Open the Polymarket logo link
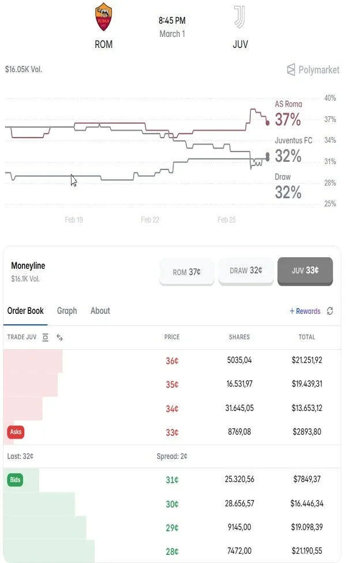The width and height of the screenshot is (346, 563). tap(313, 70)
